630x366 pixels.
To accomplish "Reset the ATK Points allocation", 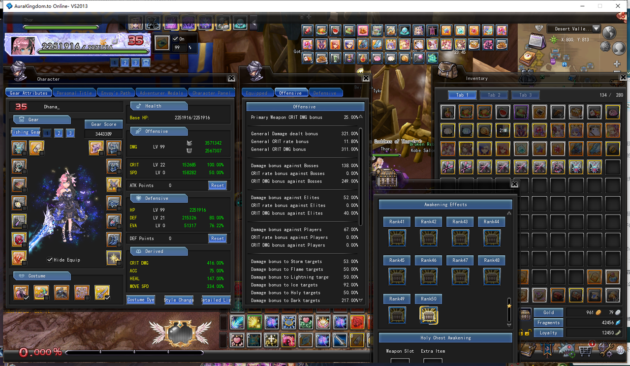I will point(218,185).
